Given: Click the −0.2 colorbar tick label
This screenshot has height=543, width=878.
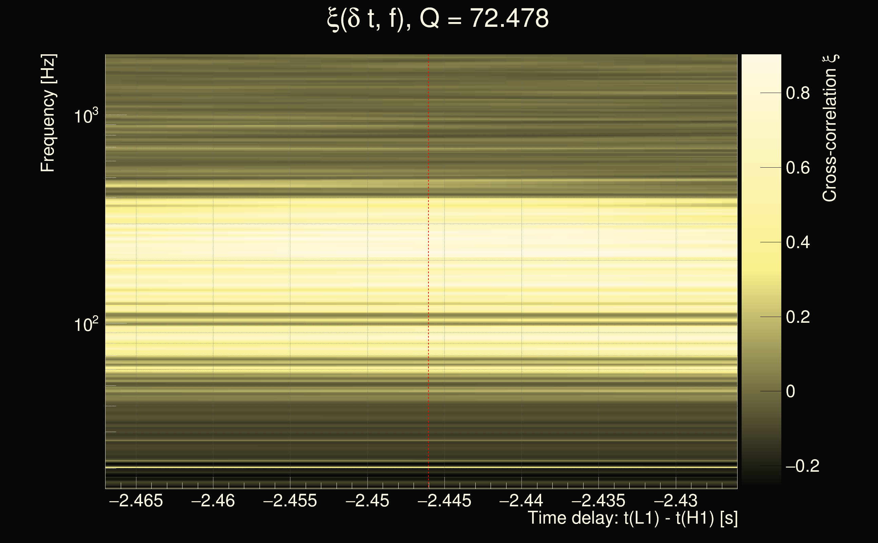Looking at the screenshot, I should 802,466.
